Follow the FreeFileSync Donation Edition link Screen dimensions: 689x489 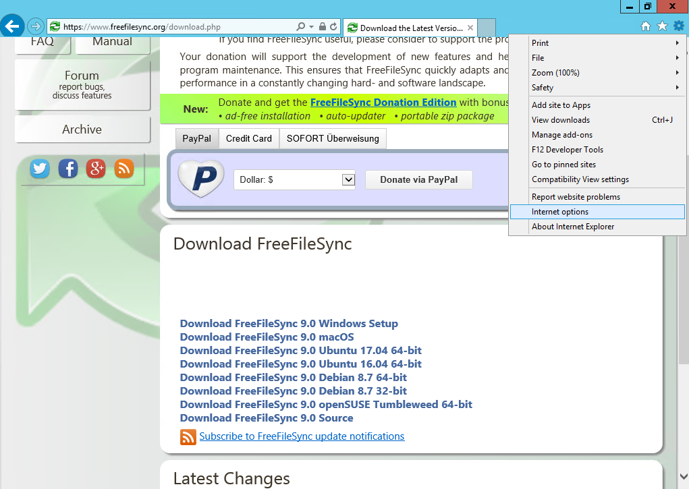pos(383,103)
